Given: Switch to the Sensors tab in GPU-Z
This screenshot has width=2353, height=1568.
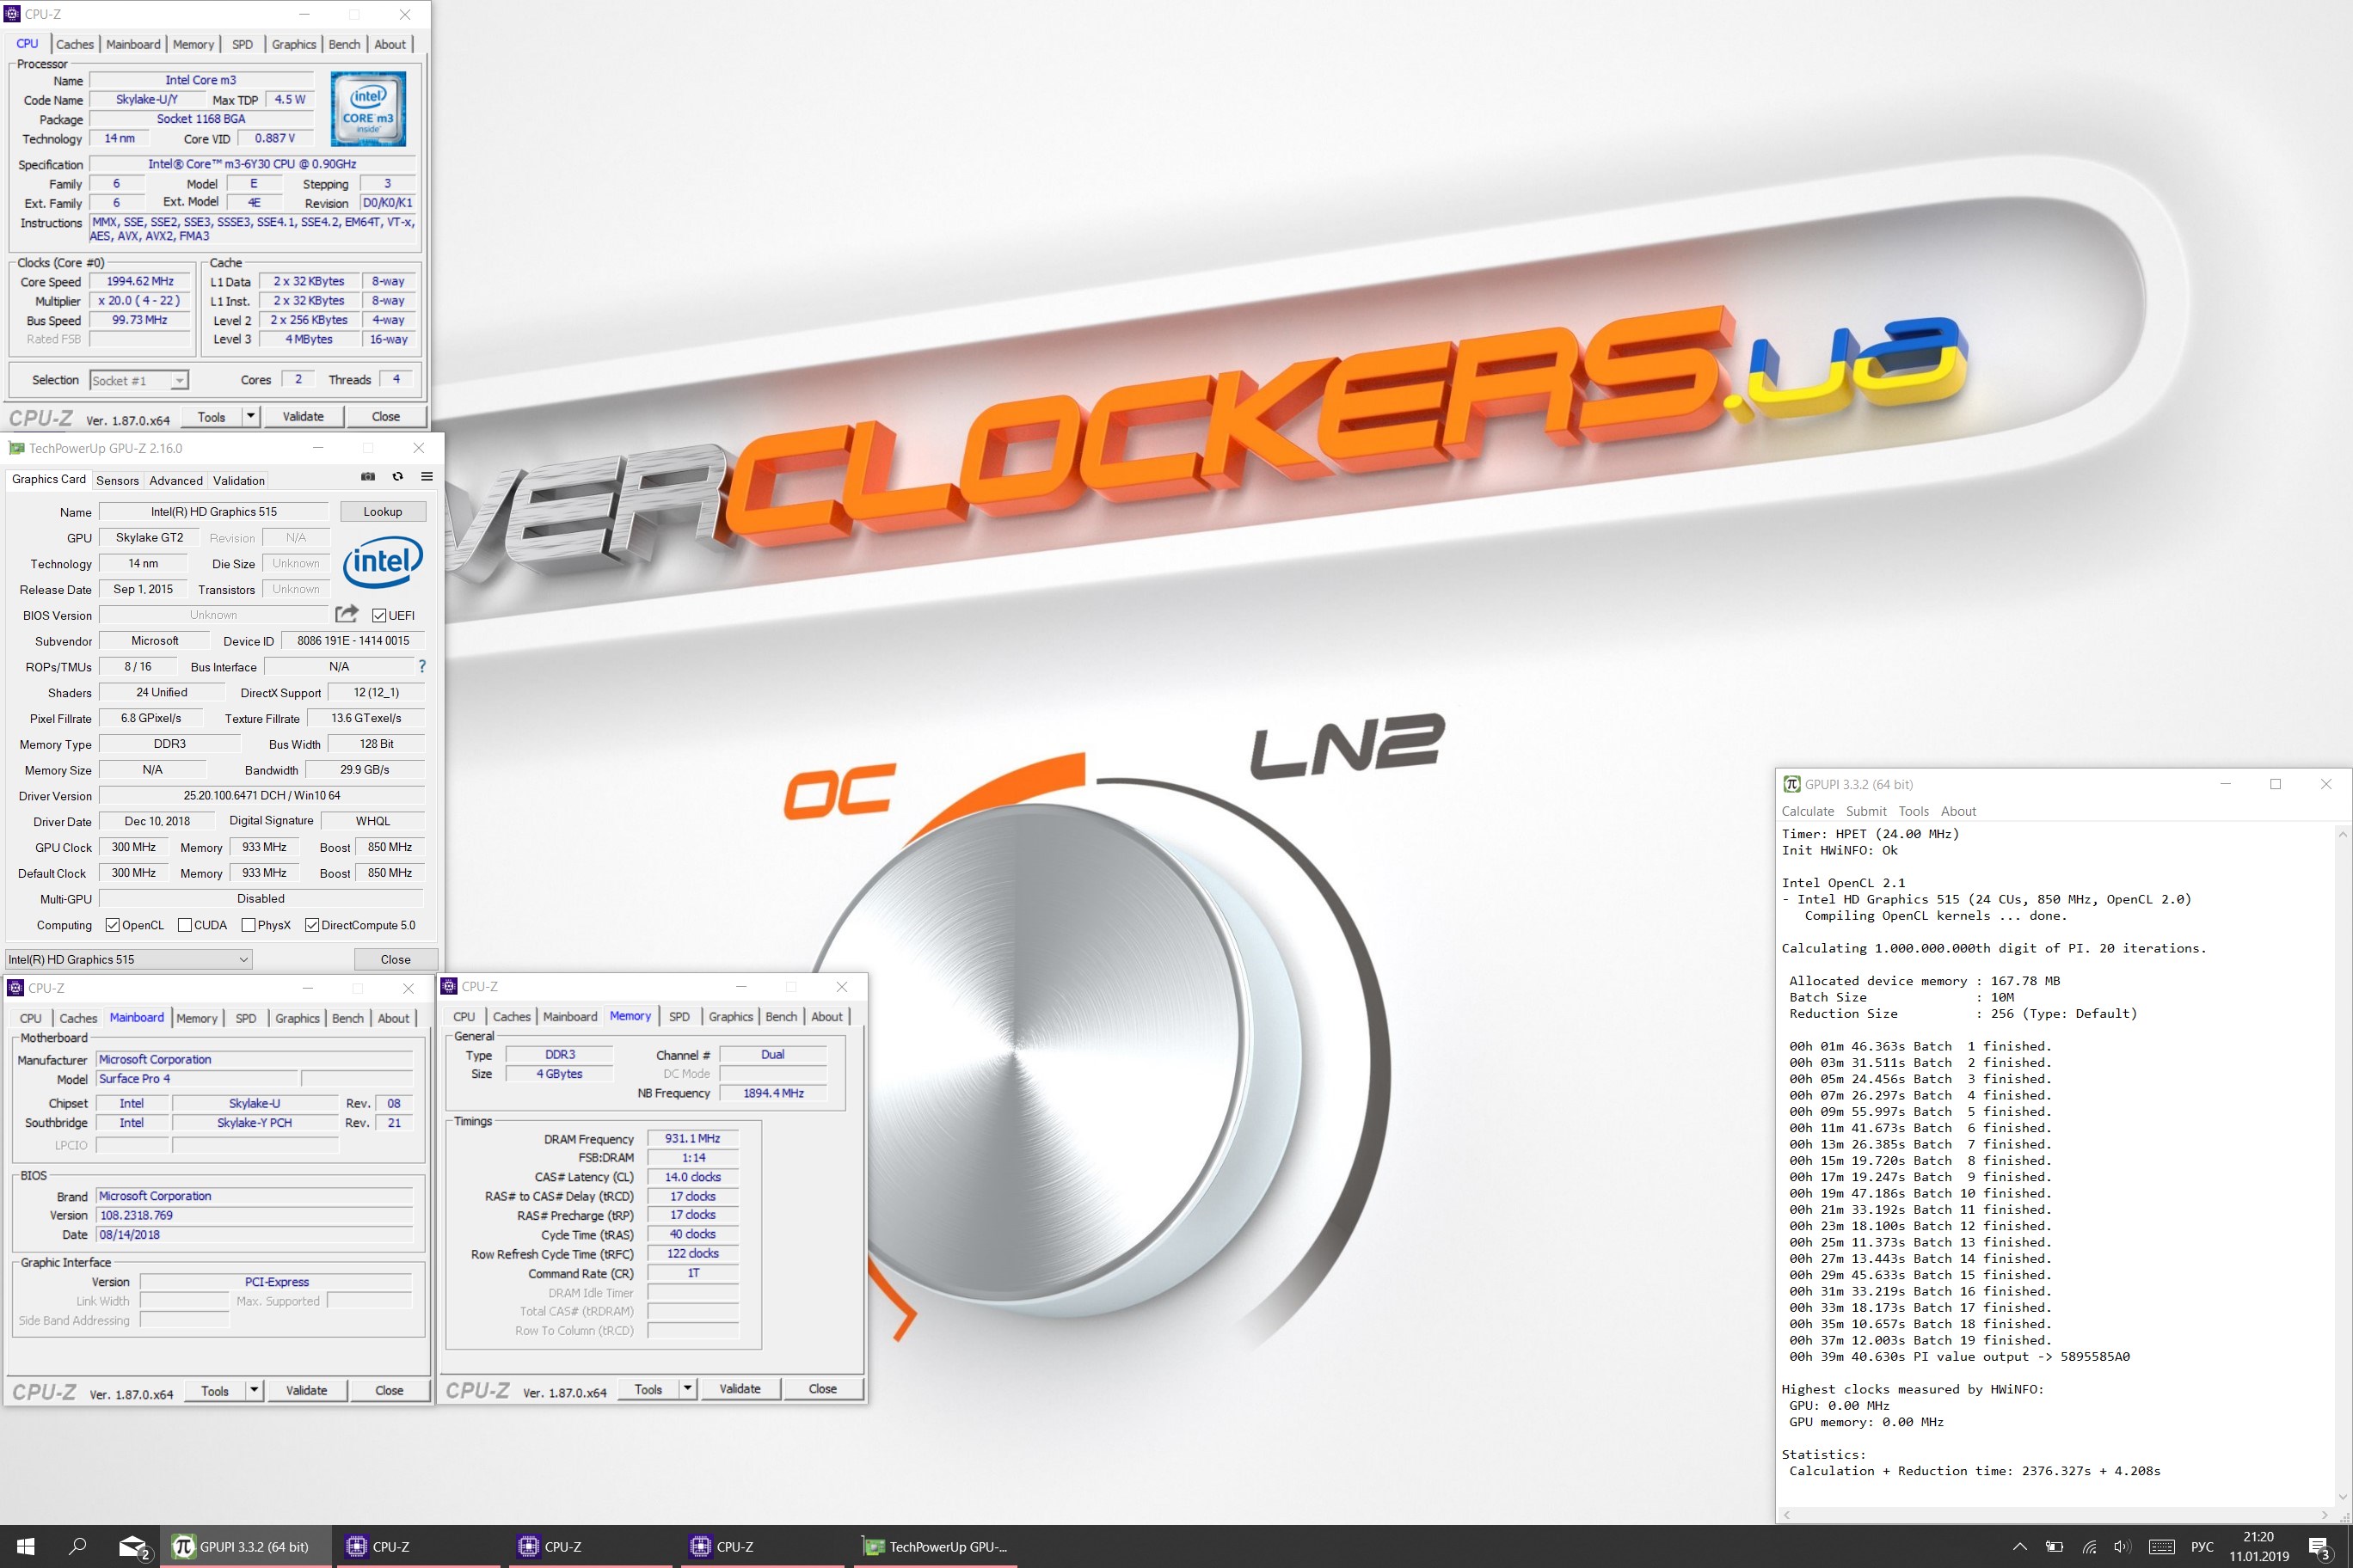Looking at the screenshot, I should click(x=117, y=480).
